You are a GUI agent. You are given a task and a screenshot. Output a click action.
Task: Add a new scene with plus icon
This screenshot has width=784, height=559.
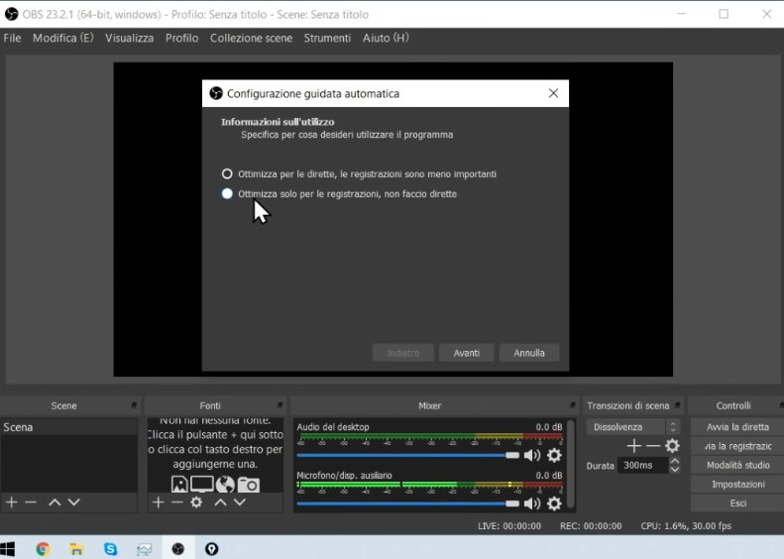point(12,503)
